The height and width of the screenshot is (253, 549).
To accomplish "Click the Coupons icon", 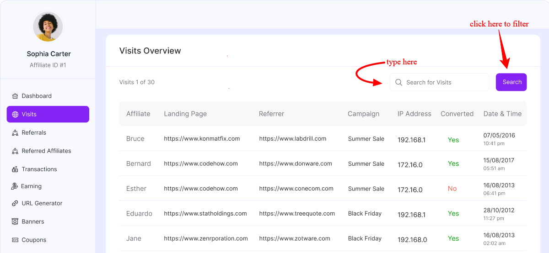I will (x=15, y=240).
